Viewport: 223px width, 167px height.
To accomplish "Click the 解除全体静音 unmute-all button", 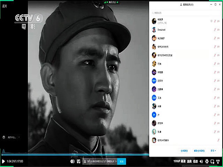I will [199, 151].
